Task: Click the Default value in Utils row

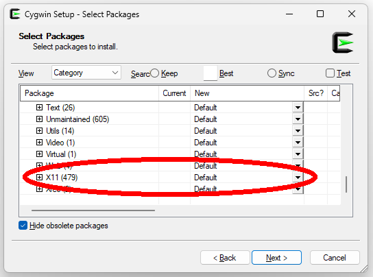Action: coord(206,131)
